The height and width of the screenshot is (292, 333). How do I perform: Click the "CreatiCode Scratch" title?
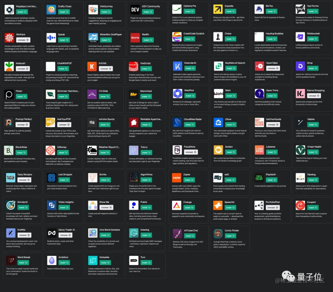[194, 34]
